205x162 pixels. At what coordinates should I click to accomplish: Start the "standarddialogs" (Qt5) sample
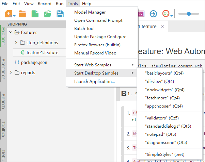pos(170,126)
